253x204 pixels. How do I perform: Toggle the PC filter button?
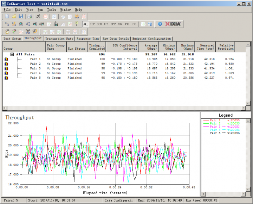(134, 24)
